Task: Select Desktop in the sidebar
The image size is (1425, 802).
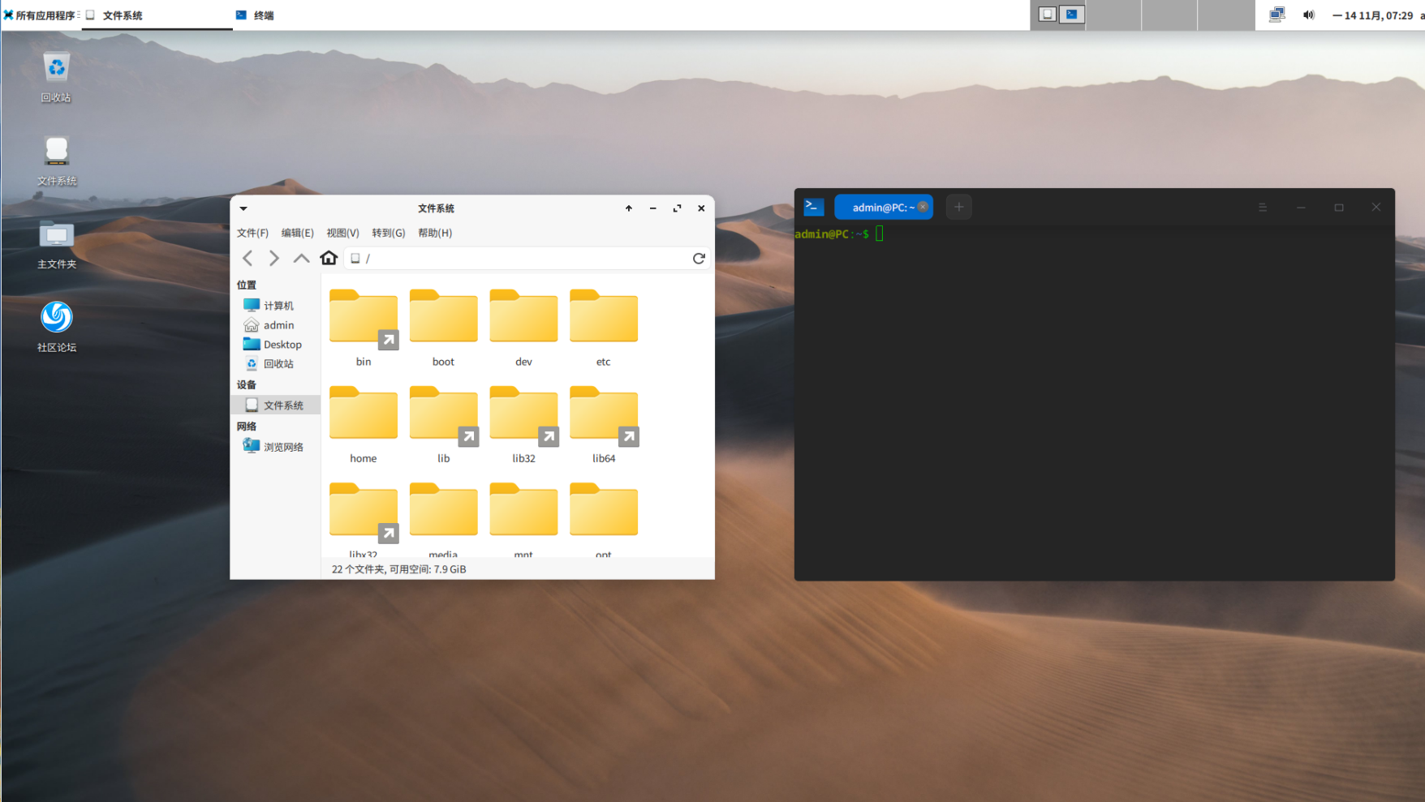Action: coord(282,345)
